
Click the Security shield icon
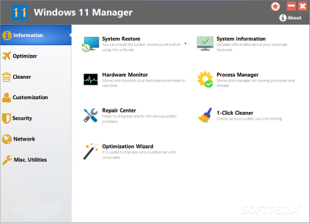[x=6, y=118]
